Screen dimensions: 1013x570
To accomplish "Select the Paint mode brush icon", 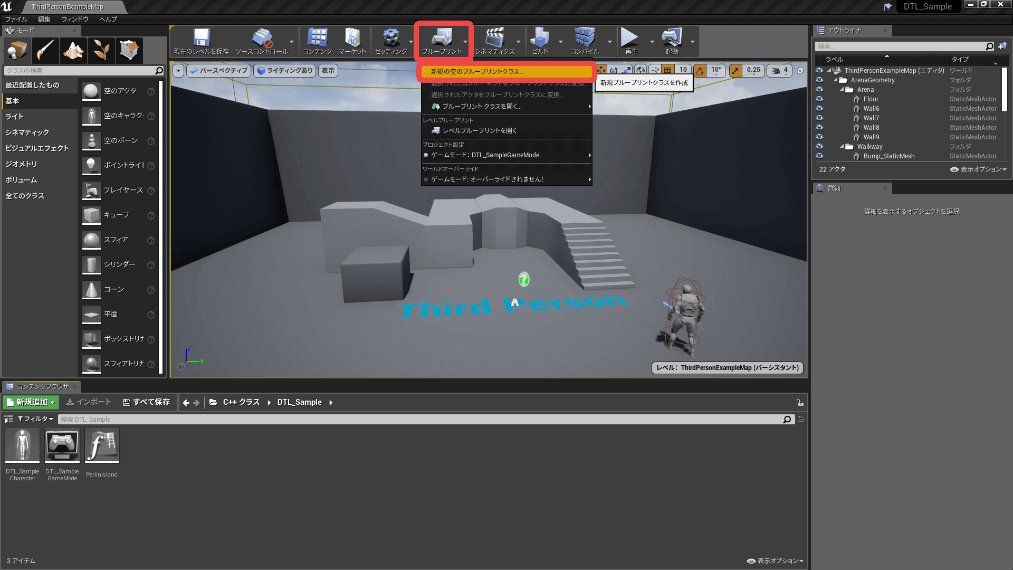I will 45,50.
